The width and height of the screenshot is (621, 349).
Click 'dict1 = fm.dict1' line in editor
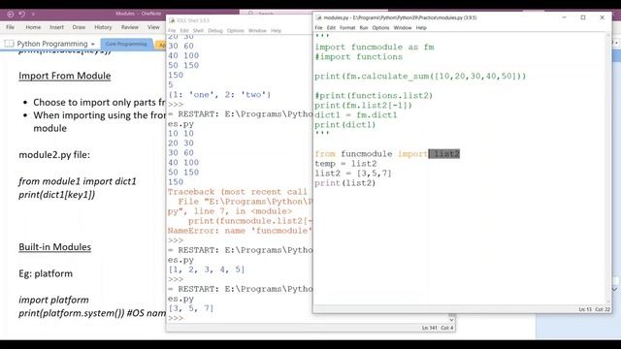click(356, 115)
